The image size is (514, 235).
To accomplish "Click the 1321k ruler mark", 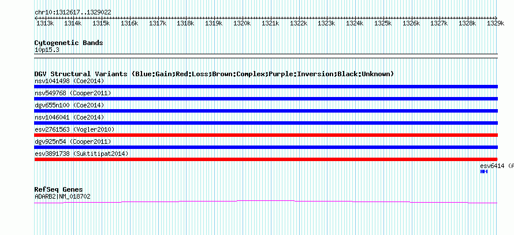I will 270,23.
